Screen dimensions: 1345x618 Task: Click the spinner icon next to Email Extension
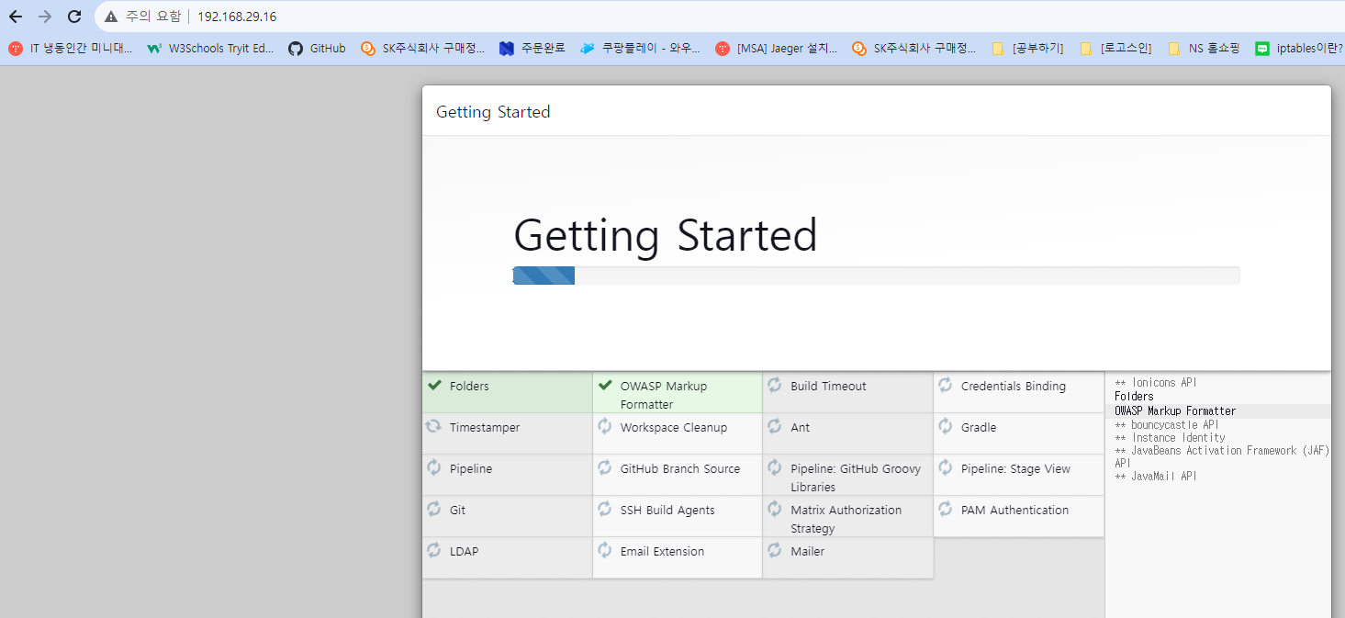604,550
